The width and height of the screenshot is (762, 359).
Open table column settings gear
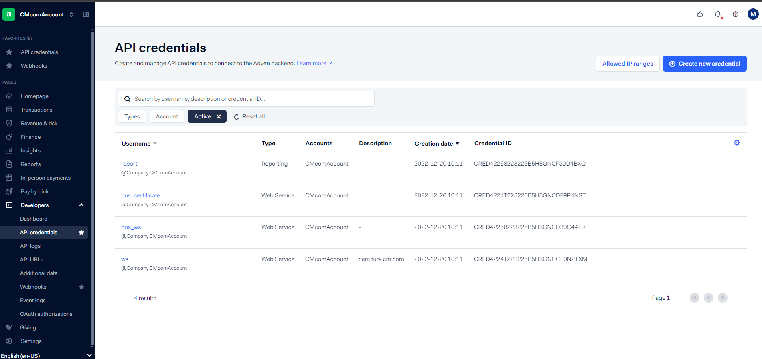click(737, 143)
